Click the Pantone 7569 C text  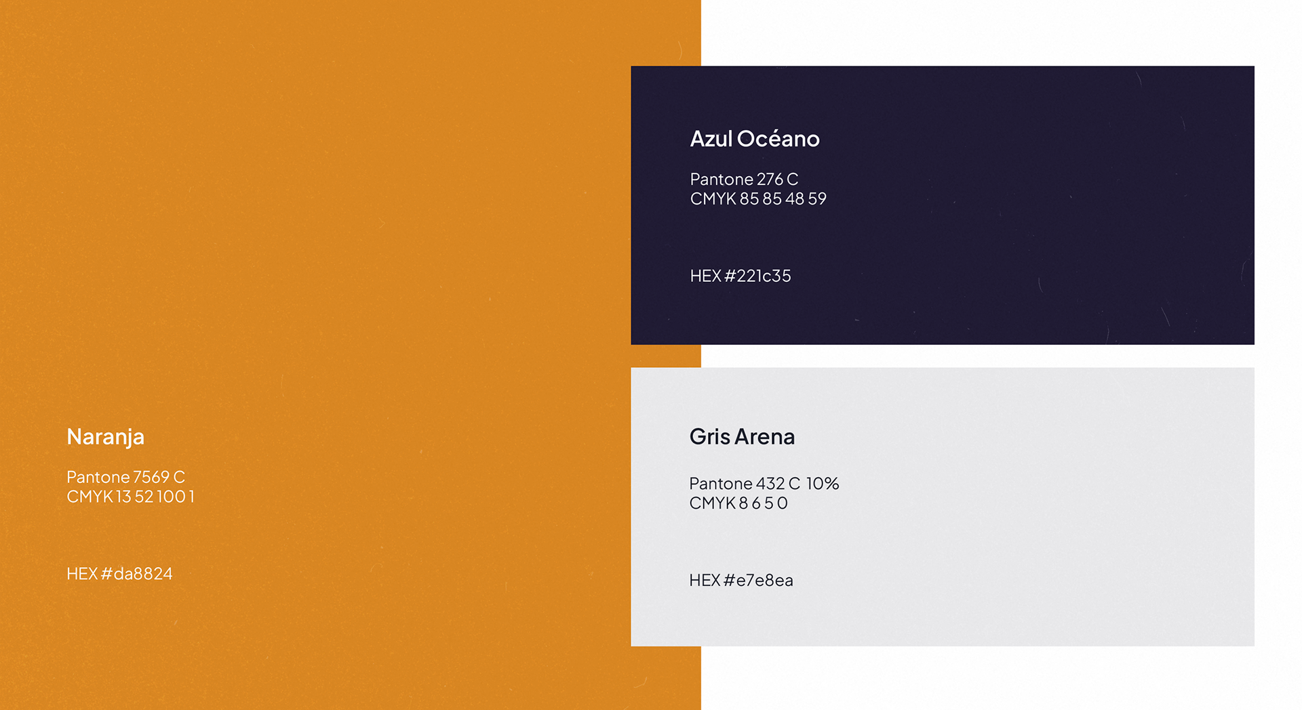[x=125, y=477]
